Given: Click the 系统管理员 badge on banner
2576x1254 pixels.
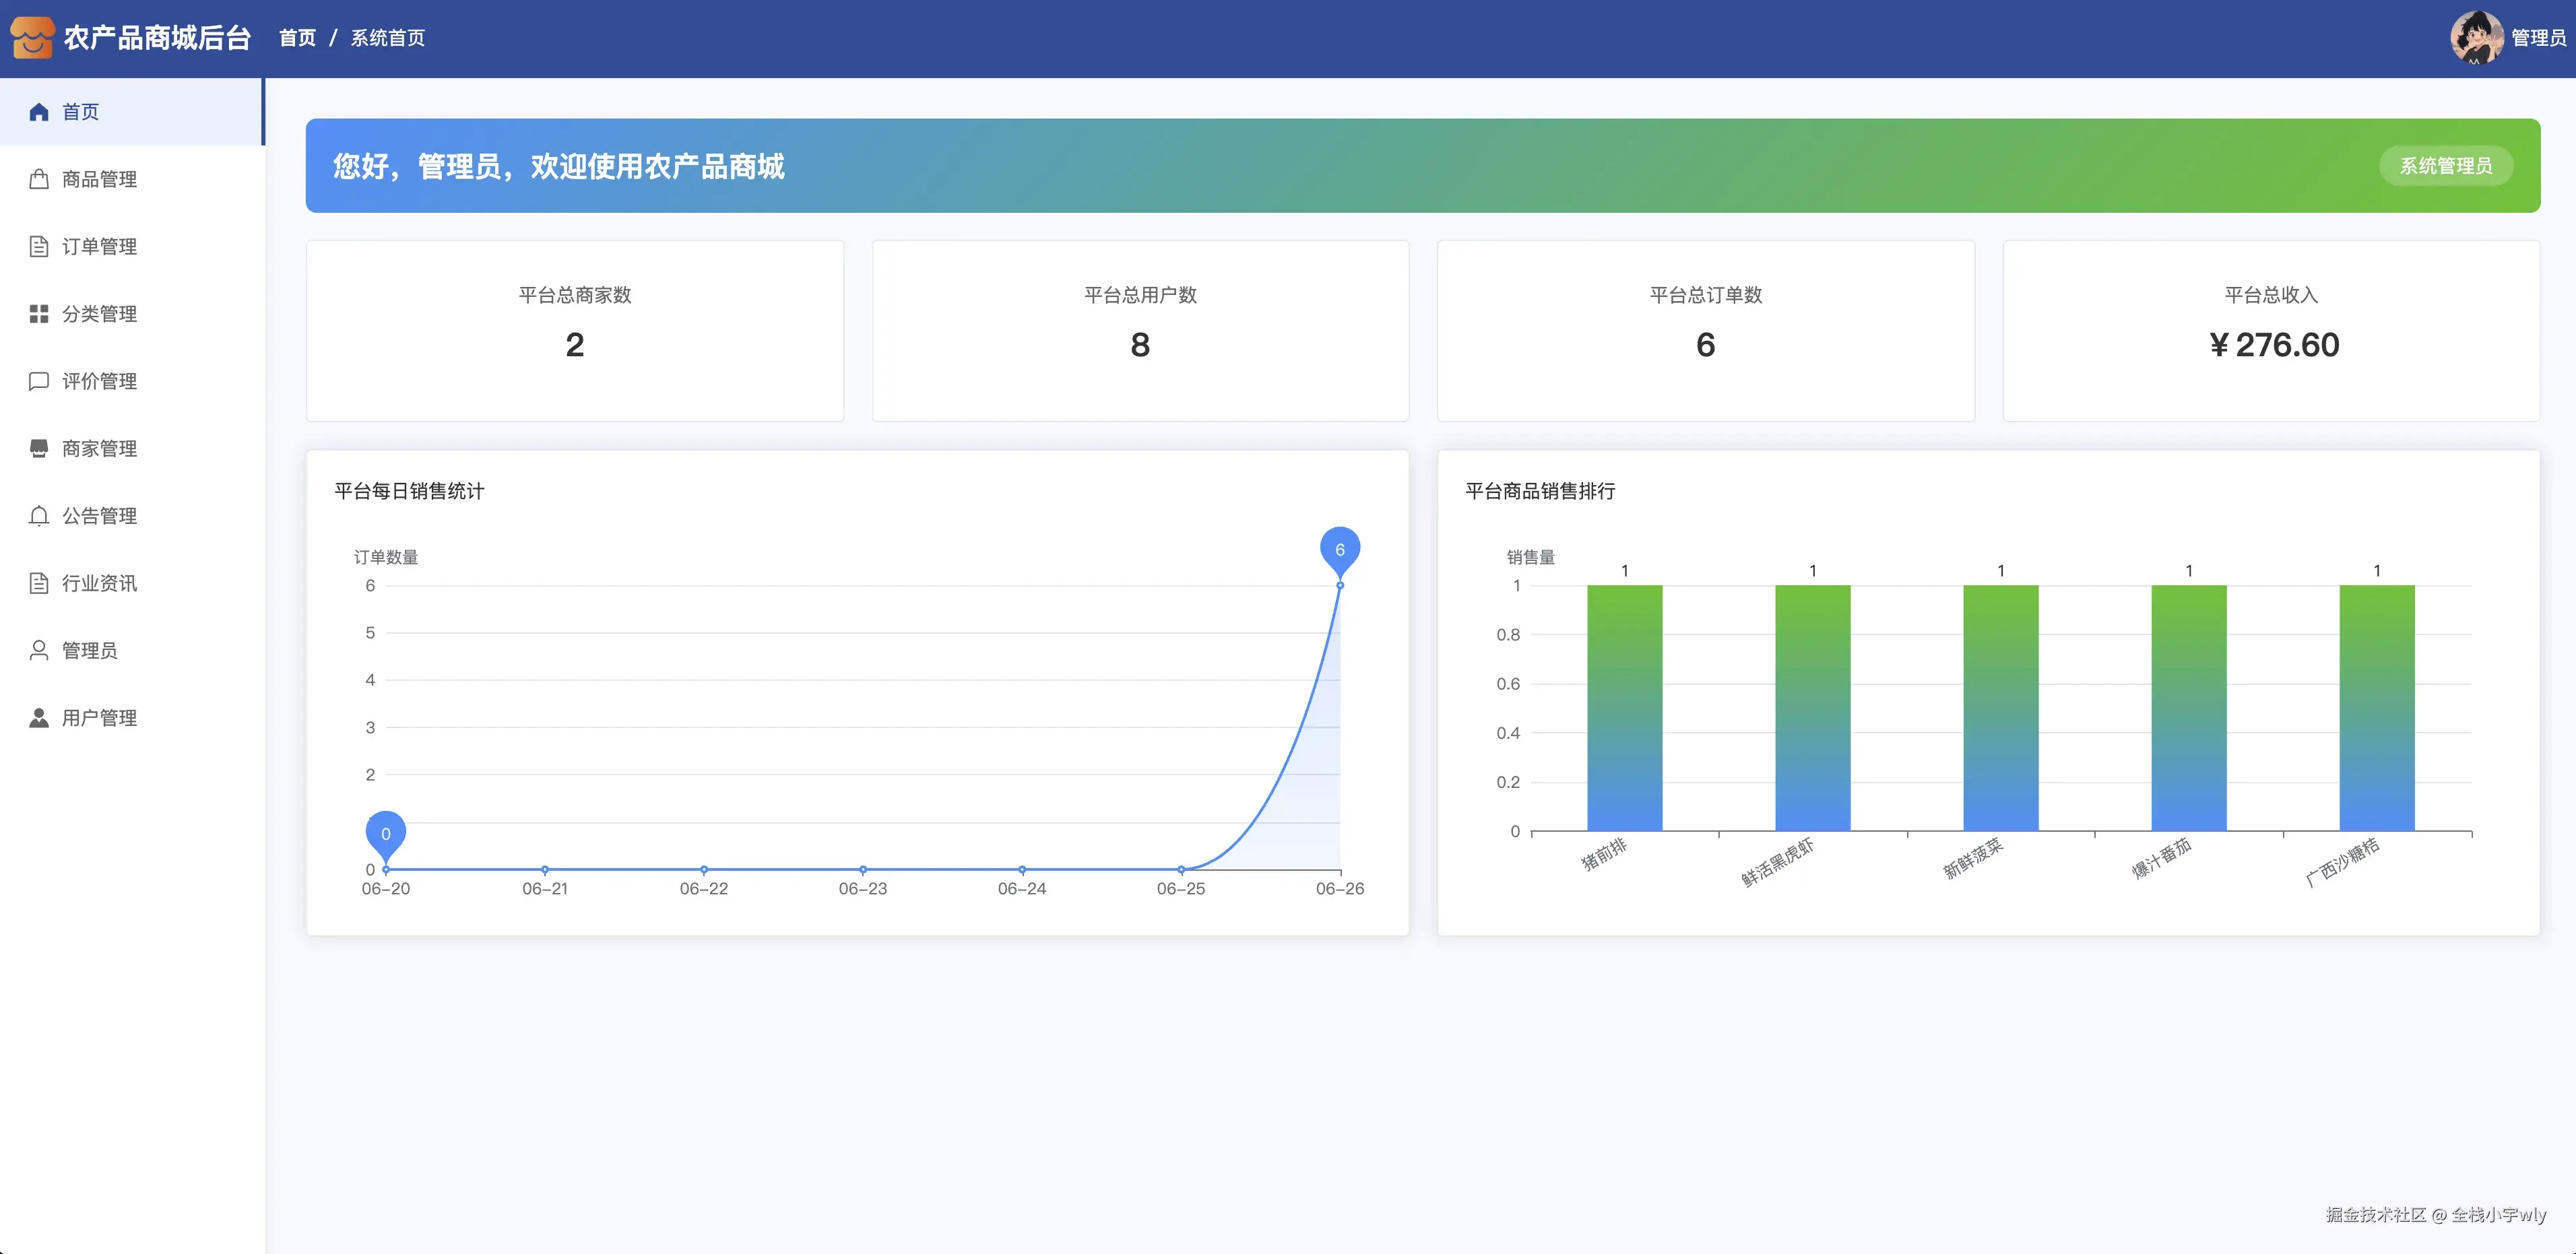Looking at the screenshot, I should 2445,166.
